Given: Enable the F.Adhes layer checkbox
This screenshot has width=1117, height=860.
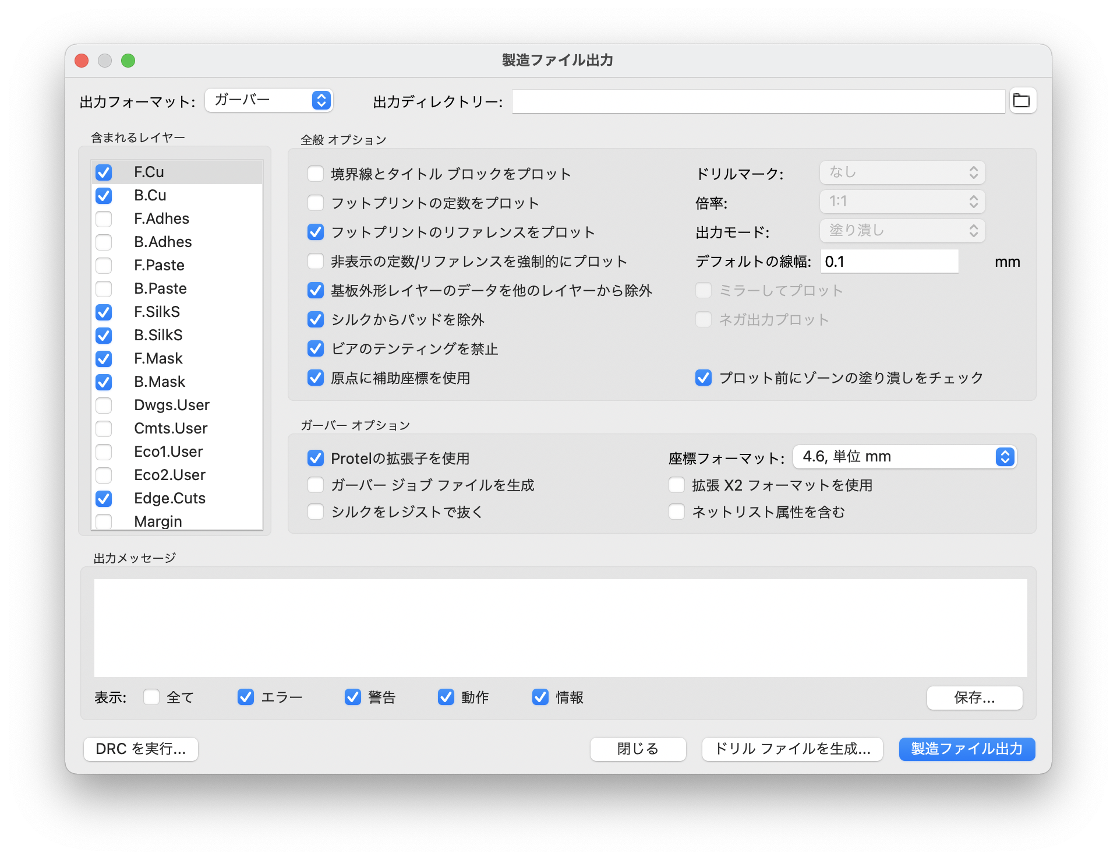Looking at the screenshot, I should click(104, 219).
